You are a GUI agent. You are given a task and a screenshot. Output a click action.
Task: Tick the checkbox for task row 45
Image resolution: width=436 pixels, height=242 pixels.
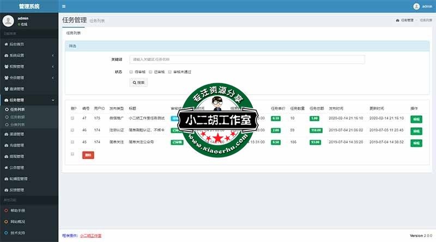72,142
